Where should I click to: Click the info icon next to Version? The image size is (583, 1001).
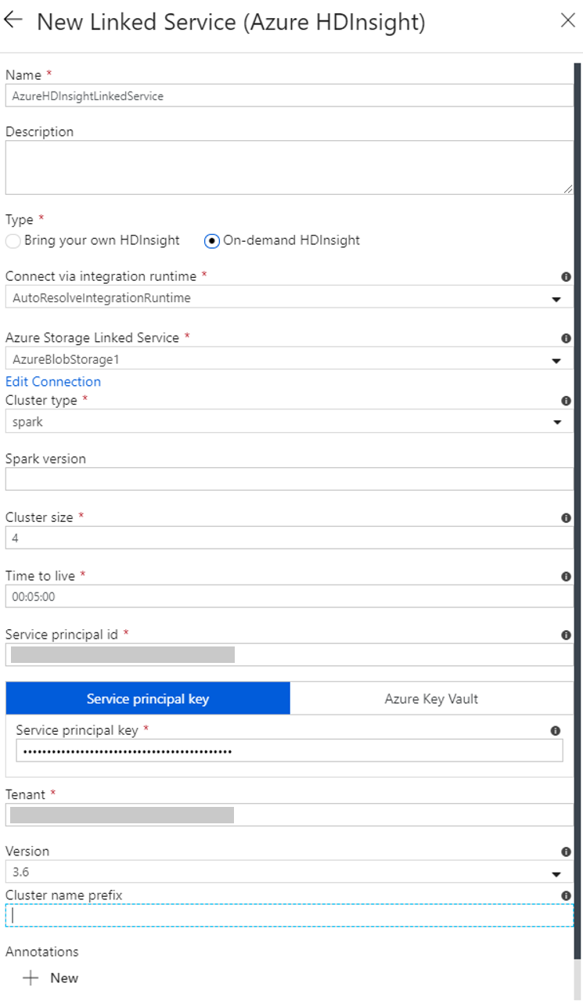pyautogui.click(x=566, y=851)
